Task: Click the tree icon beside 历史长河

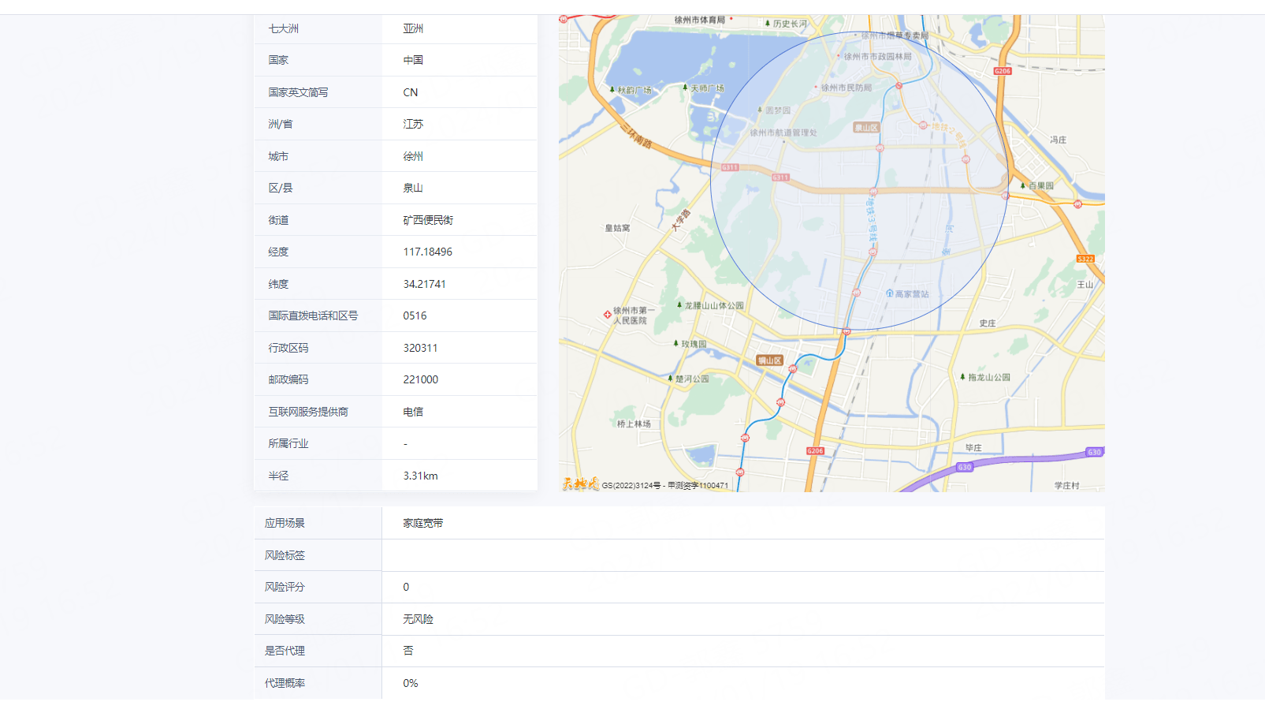Action: pyautogui.click(x=768, y=24)
